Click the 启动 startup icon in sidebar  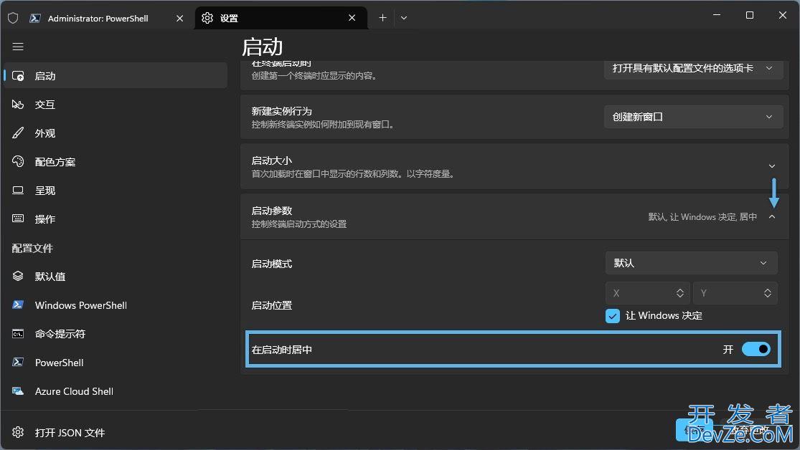pyautogui.click(x=18, y=76)
